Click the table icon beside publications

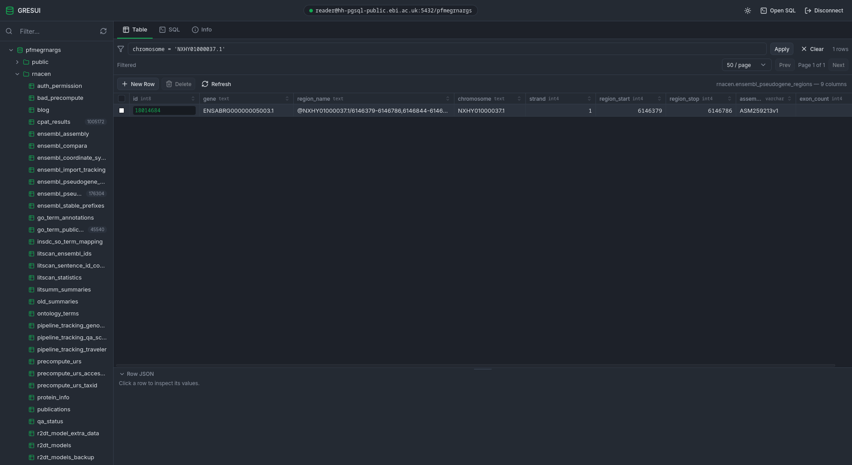coord(32,410)
